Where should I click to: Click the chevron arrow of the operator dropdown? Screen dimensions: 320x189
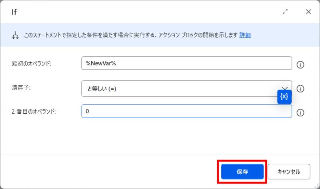pyautogui.click(x=285, y=88)
